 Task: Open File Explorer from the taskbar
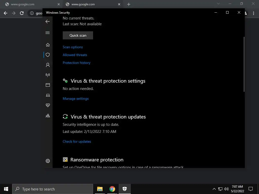click(x=100, y=189)
